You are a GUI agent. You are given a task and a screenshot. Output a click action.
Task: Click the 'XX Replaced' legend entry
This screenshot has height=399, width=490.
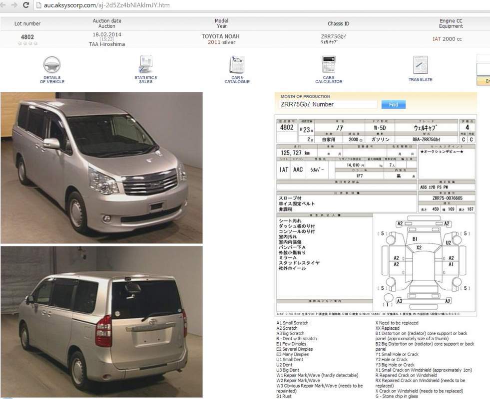(x=388, y=328)
